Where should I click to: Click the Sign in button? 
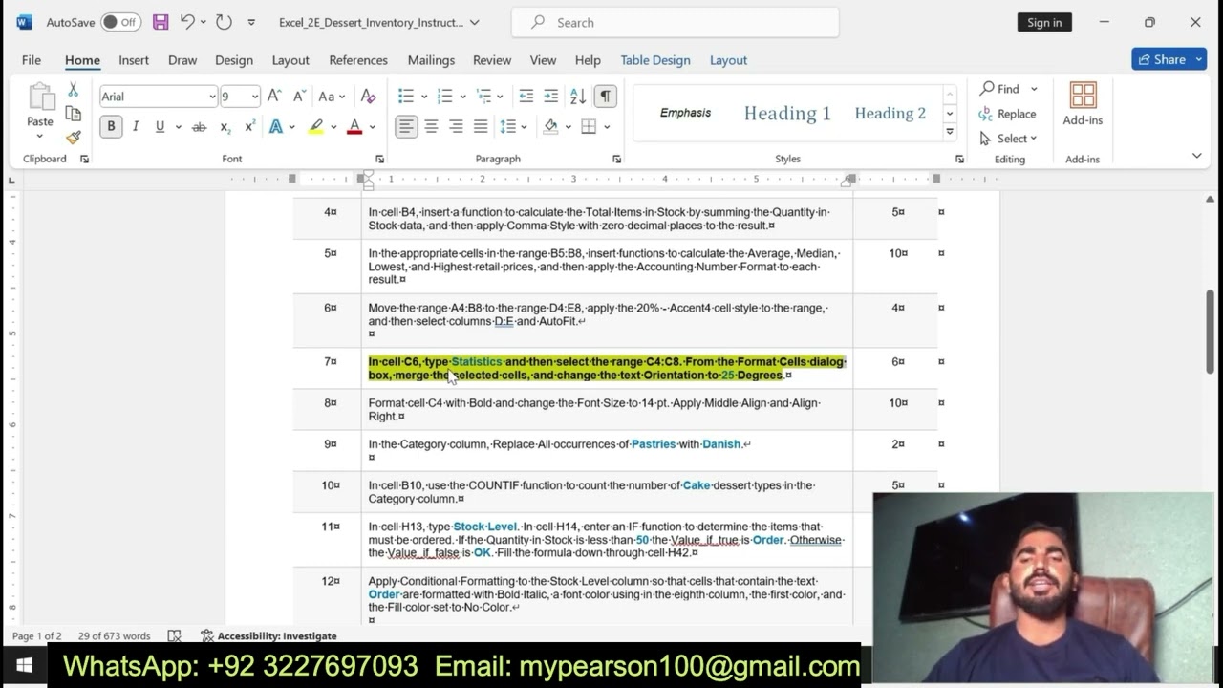pyautogui.click(x=1044, y=22)
